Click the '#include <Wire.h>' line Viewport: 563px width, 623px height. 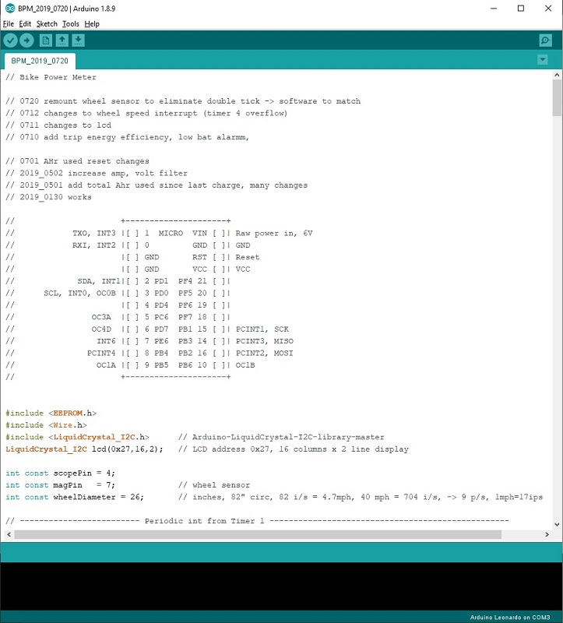pos(46,424)
